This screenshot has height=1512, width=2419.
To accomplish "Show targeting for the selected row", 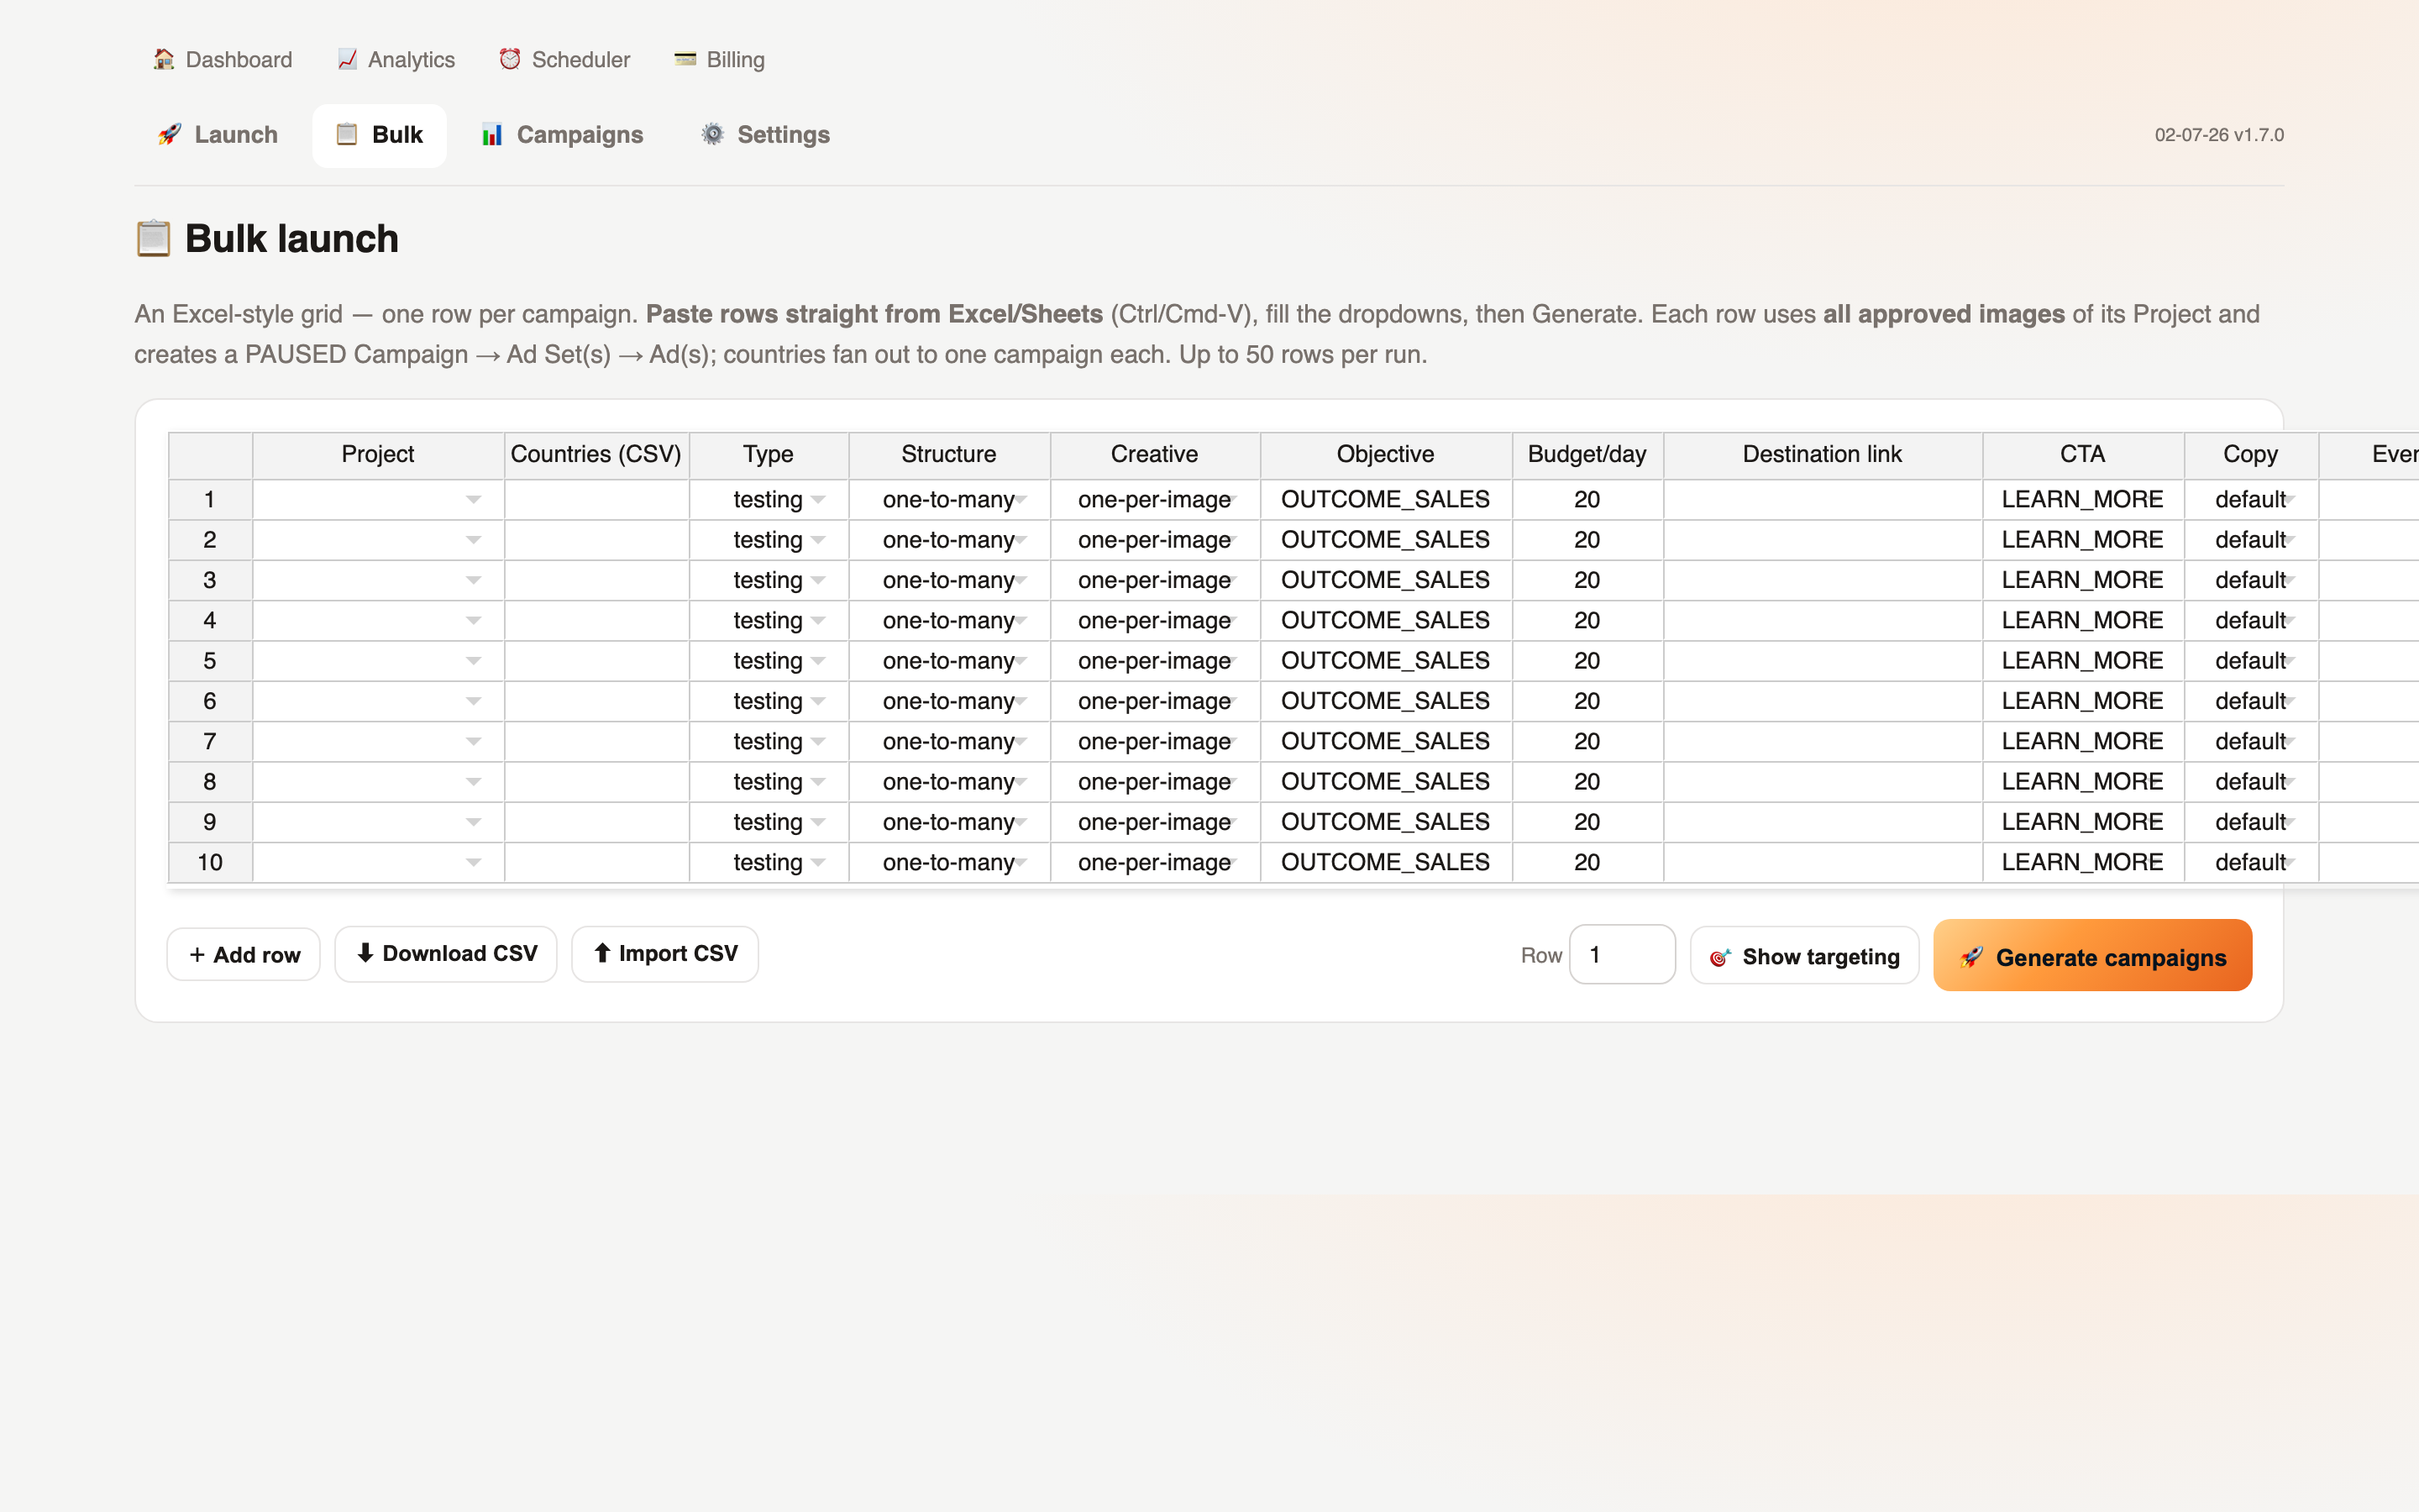I will [x=1804, y=956].
